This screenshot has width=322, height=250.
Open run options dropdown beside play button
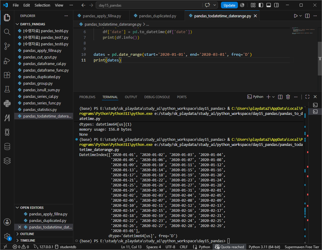pyautogui.click(x=301, y=16)
